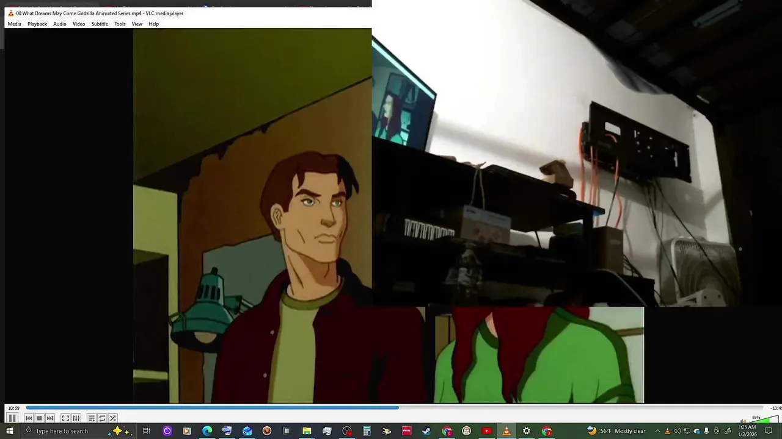This screenshot has height=439, width=782.
Task: Open the Action Center notifications icon
Action: pyautogui.click(x=769, y=431)
